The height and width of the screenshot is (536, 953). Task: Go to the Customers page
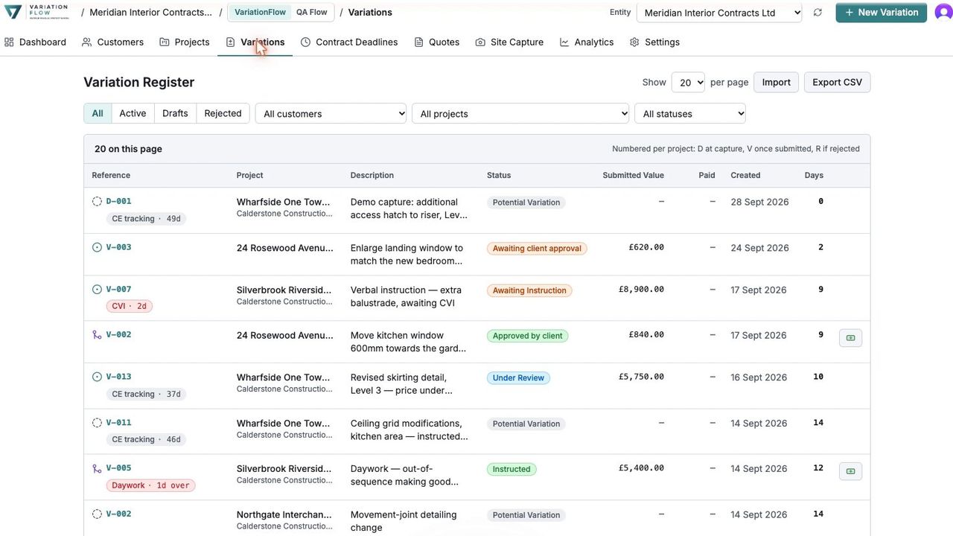tap(112, 42)
